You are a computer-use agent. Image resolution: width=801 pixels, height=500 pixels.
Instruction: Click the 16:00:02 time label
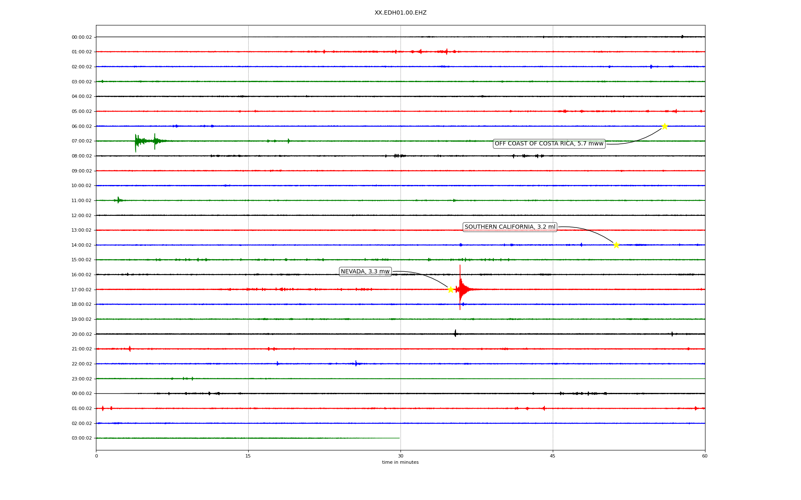tap(81, 275)
